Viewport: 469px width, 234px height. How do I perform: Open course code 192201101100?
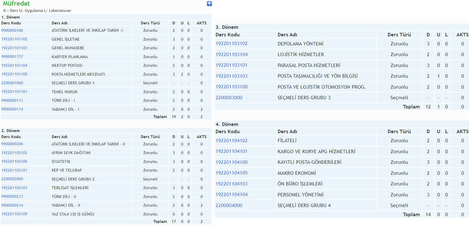tap(14, 74)
